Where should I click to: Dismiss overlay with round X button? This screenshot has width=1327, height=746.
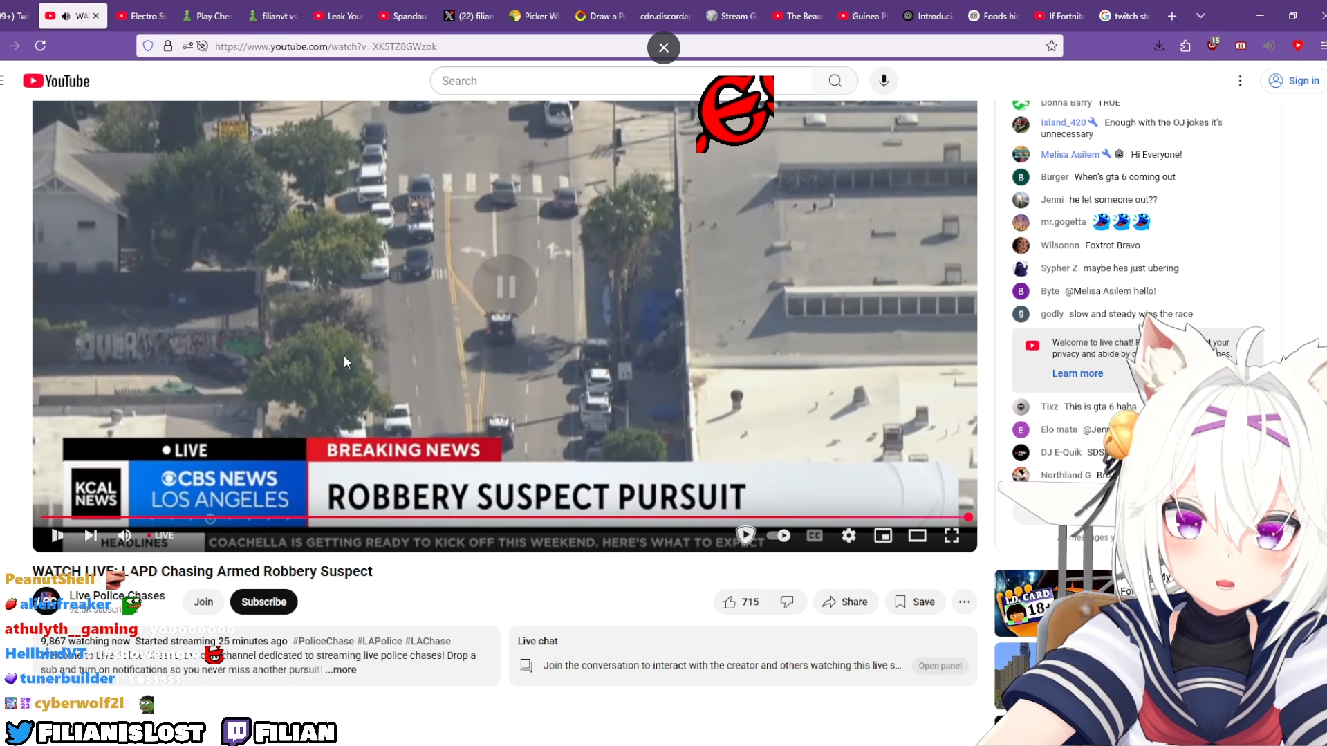point(664,48)
